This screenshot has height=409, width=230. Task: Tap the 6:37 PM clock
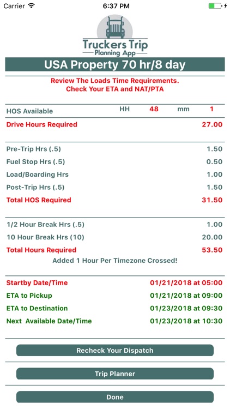tap(116, 6)
